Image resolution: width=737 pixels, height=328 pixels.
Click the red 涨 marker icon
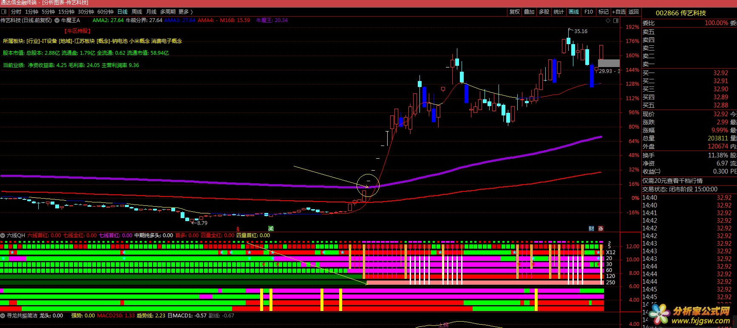[601, 229]
